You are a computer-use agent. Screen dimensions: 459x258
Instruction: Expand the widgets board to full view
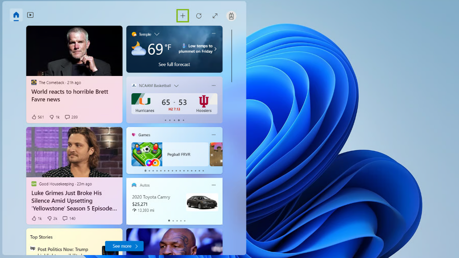click(x=215, y=16)
